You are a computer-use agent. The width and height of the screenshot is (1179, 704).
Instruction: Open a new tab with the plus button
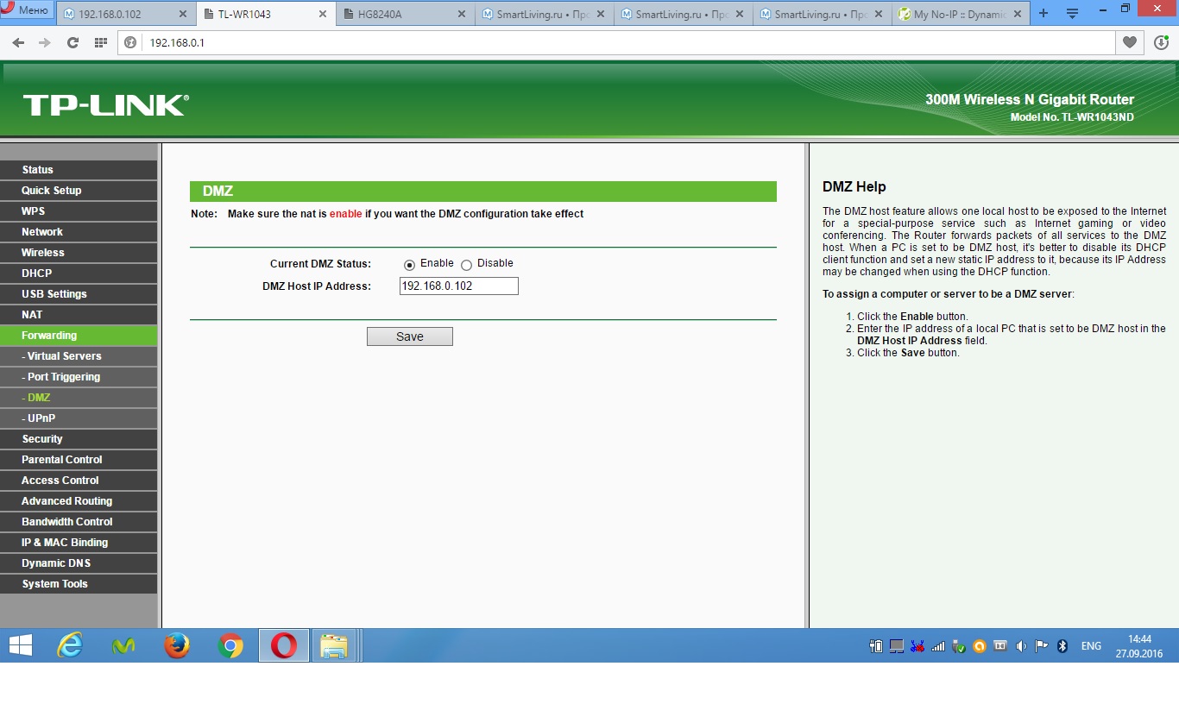1043,14
